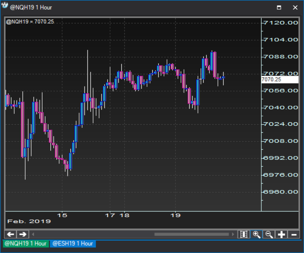
Task: Click the 7104.00 price axis label
Action: [281, 40]
